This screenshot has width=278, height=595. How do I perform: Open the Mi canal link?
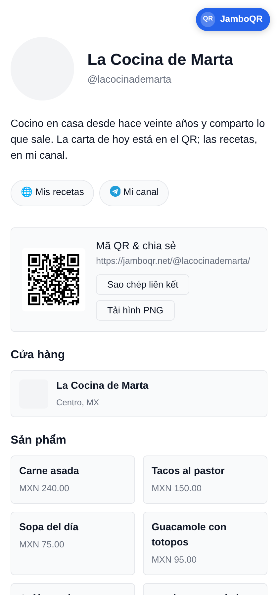point(134,193)
